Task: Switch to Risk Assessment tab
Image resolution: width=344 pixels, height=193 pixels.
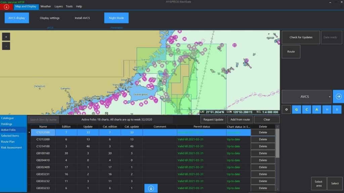Action: [13, 147]
